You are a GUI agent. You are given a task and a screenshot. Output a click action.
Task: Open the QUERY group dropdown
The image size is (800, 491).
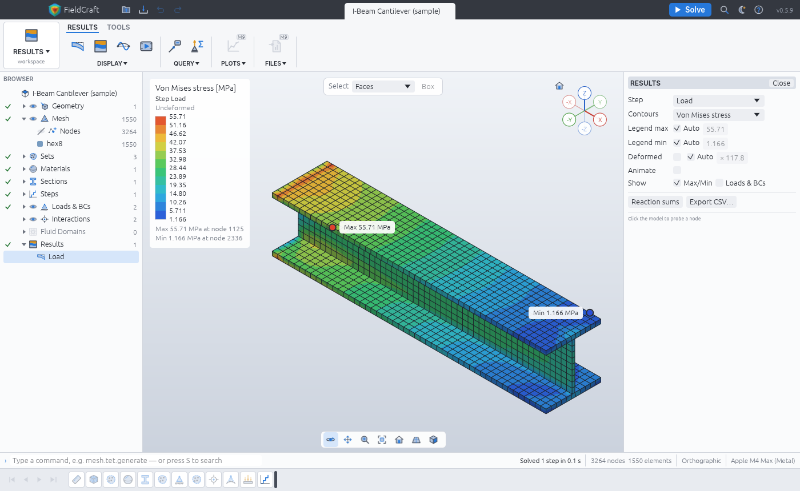(x=186, y=63)
